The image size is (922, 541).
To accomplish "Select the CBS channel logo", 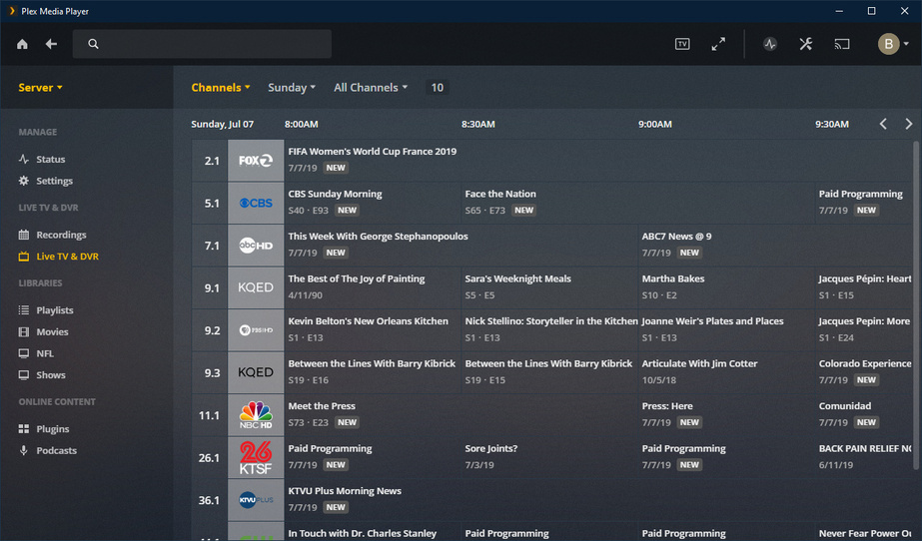I will coord(256,204).
